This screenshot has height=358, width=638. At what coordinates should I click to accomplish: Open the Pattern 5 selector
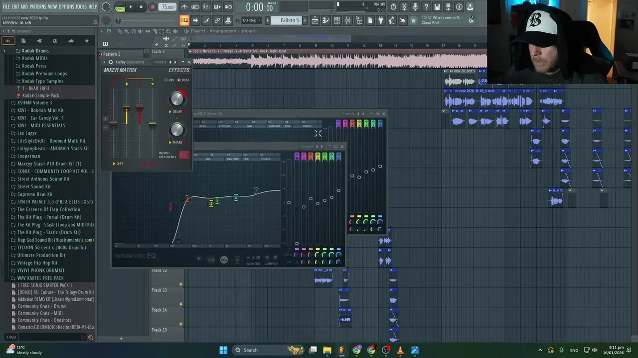point(288,20)
